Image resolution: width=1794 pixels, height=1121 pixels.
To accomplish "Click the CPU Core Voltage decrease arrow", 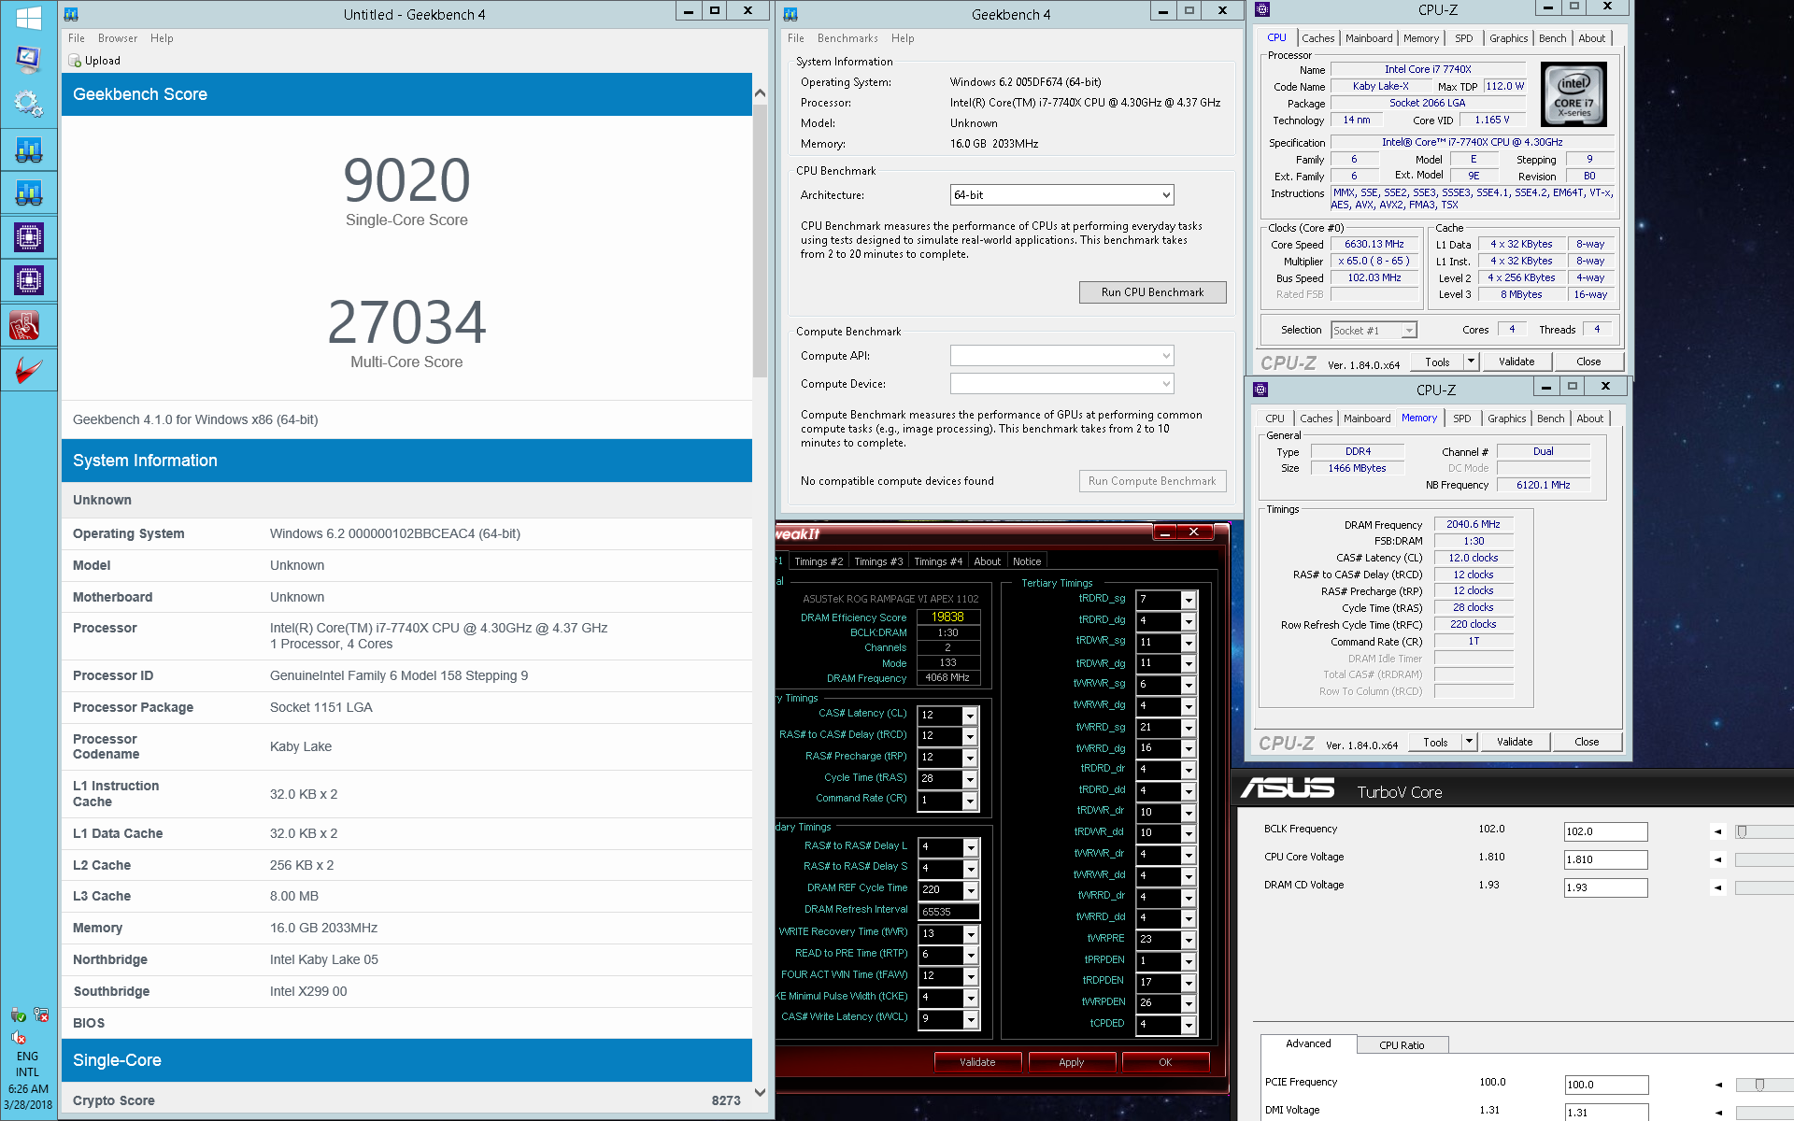I will [x=1717, y=859].
